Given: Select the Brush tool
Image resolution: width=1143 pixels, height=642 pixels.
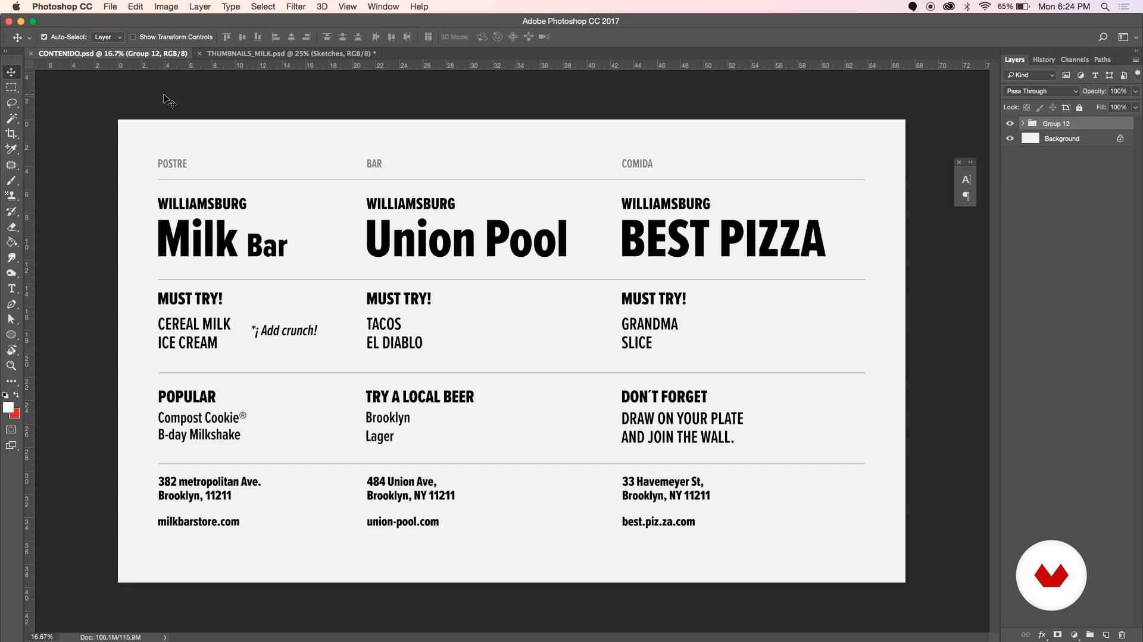Looking at the screenshot, I should (11, 180).
